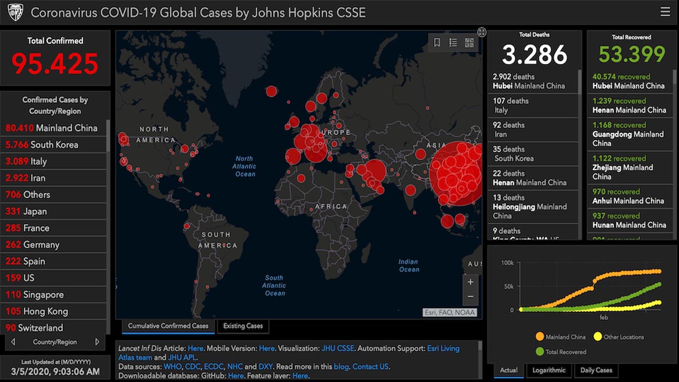Select Mainland China in country list
This screenshot has height=382, width=679.
(53, 128)
